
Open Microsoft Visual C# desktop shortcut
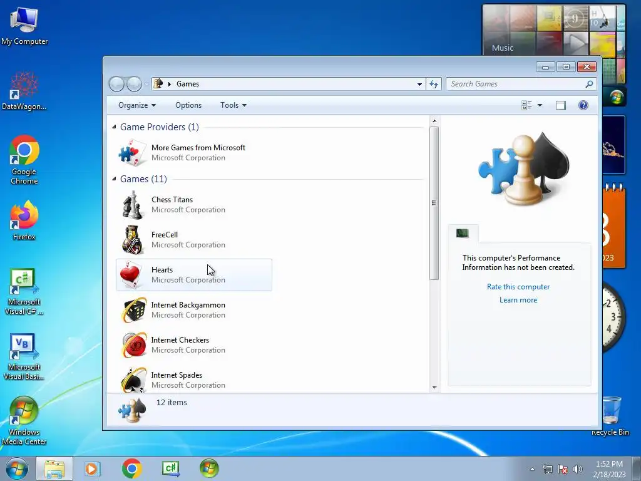pyautogui.click(x=24, y=292)
